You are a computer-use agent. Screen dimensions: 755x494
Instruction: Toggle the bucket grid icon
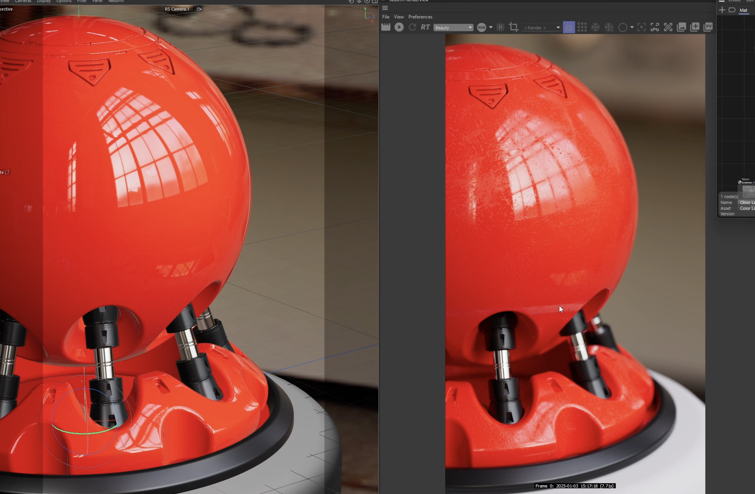[582, 27]
